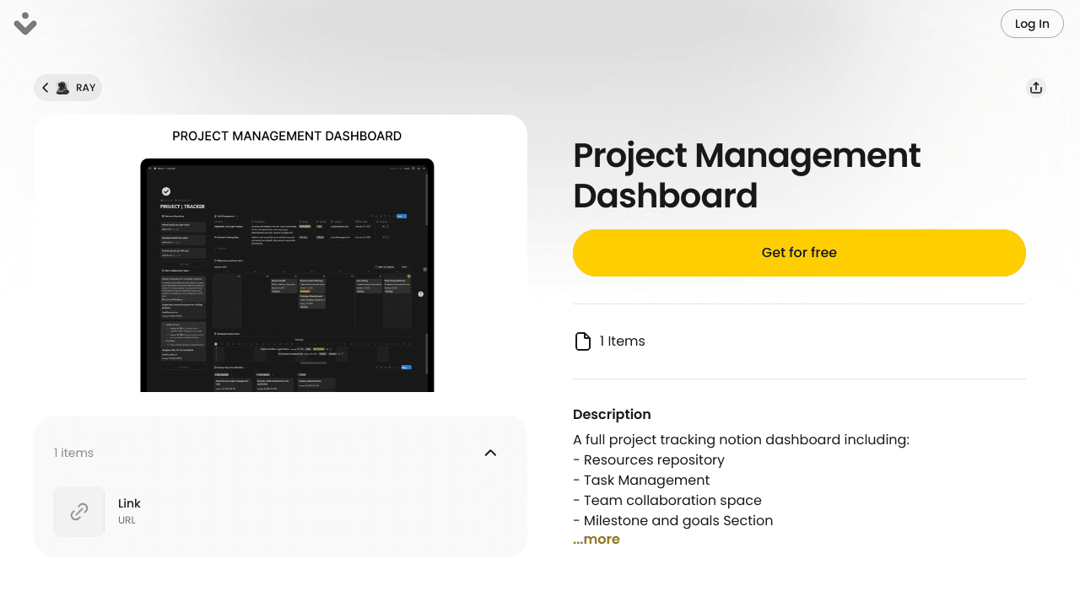Click the back chevron arrow

(x=46, y=88)
